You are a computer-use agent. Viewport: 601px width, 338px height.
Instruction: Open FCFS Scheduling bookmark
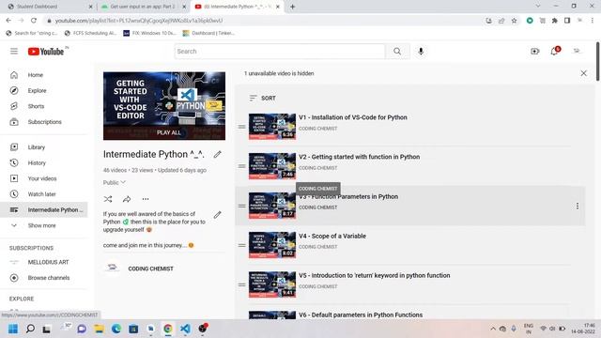tap(90, 34)
